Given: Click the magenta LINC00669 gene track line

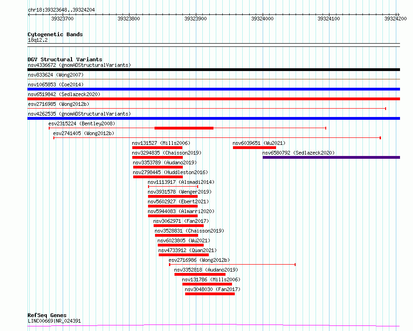Looking at the screenshot, I should click(x=213, y=325).
